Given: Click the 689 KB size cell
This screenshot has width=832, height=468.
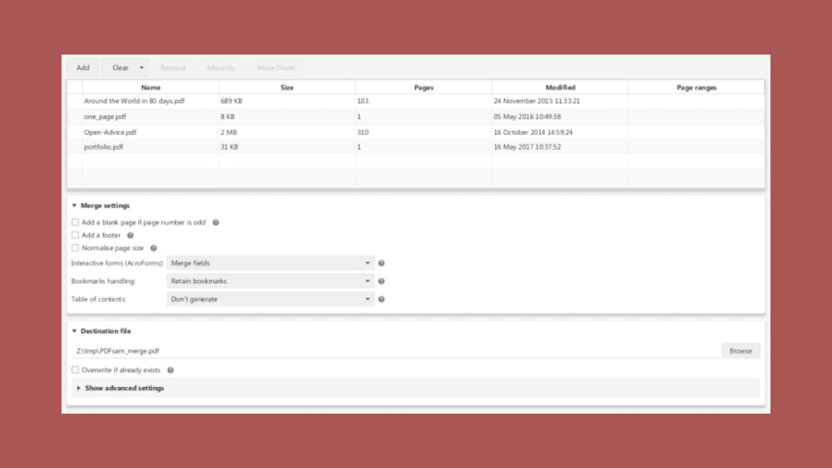Looking at the screenshot, I should (x=287, y=101).
